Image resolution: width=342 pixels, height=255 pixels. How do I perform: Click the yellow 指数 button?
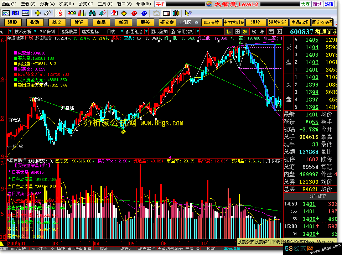pos(35,22)
